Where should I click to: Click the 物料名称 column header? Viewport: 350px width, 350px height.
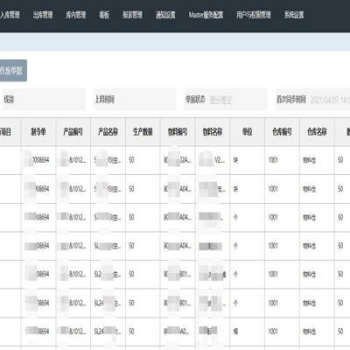pyautogui.click(x=213, y=132)
